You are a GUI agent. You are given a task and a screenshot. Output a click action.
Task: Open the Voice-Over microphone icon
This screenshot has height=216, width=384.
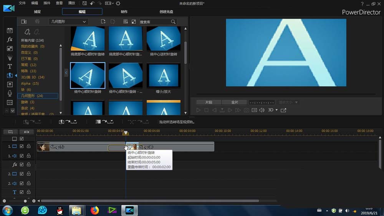(x=10, y=93)
